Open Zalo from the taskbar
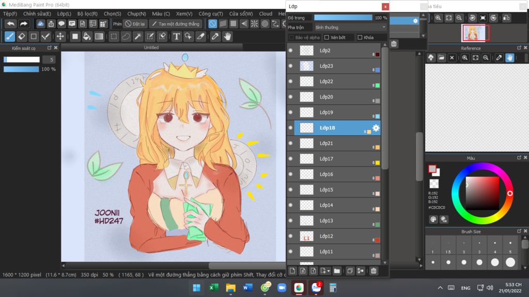 tap(316, 288)
